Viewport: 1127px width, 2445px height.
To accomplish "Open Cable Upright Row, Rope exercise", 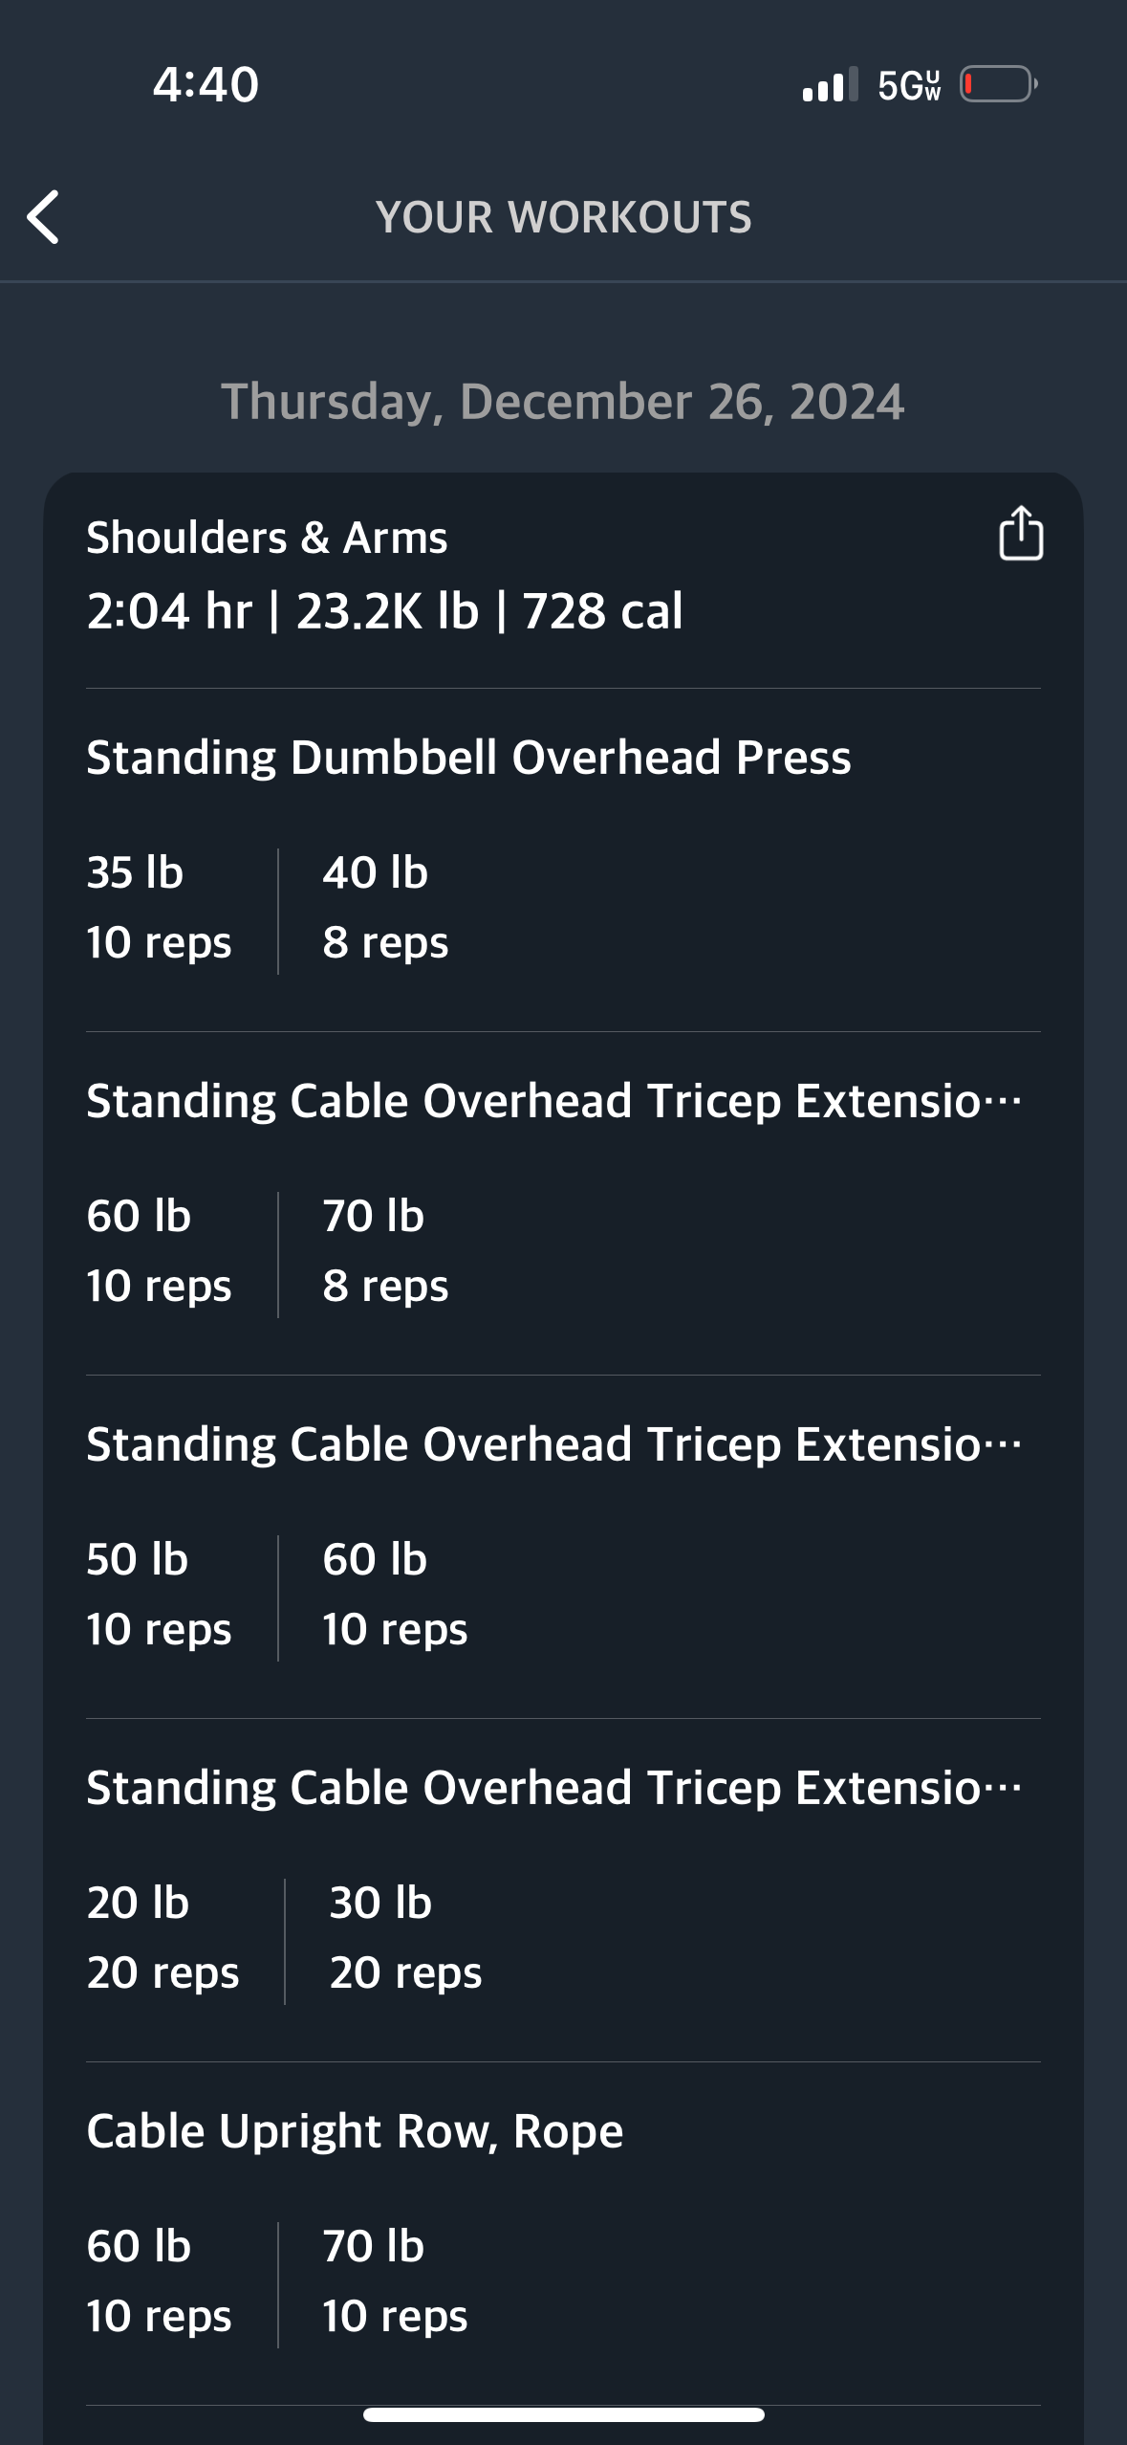I will (355, 2131).
